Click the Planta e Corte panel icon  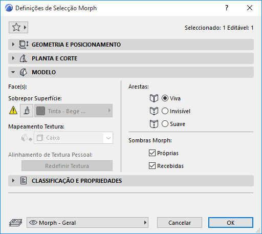24,58
